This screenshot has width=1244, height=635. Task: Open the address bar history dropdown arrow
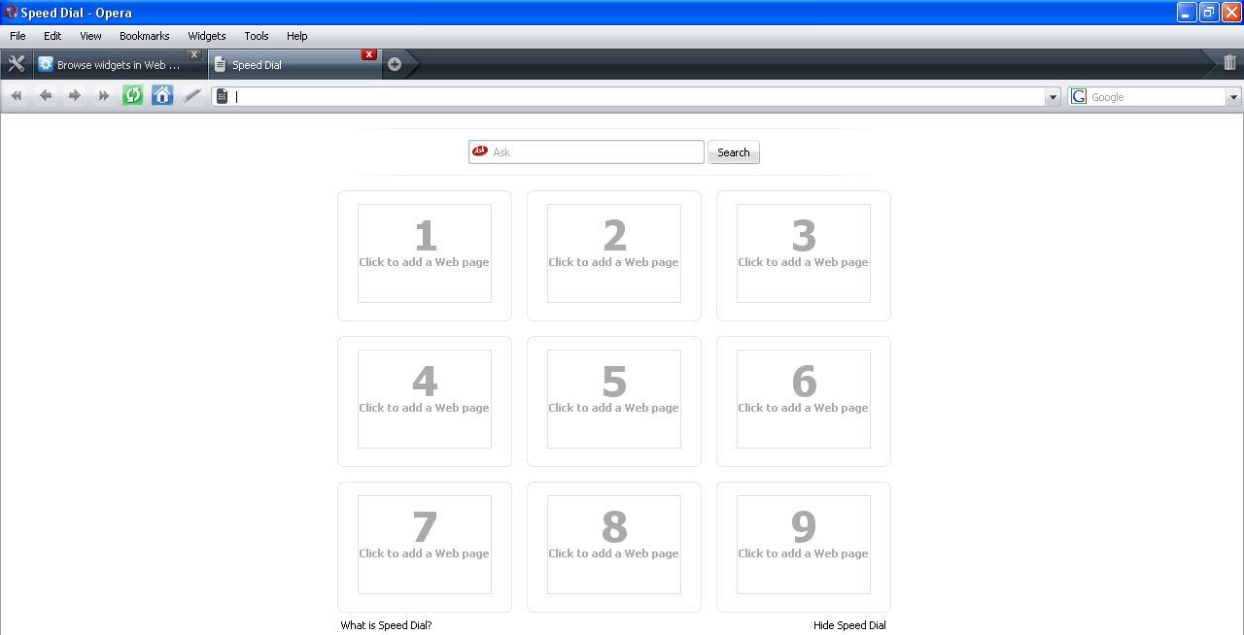point(1053,96)
